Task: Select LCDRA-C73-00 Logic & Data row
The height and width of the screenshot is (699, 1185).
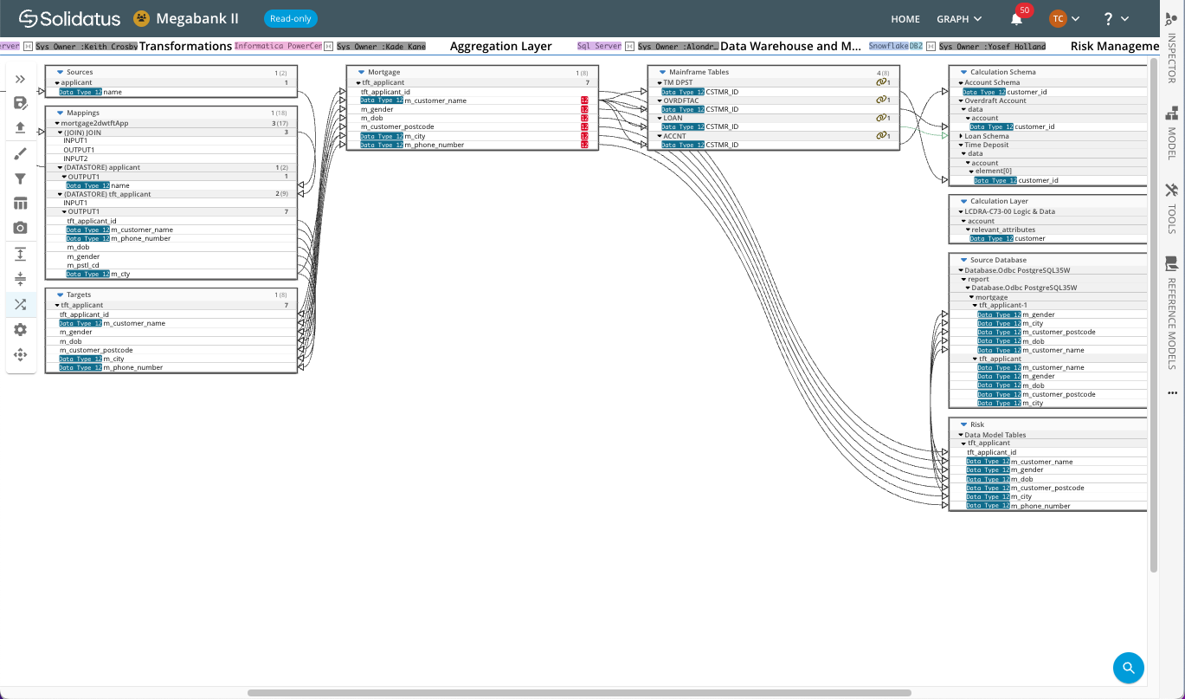Action: 1010,211
